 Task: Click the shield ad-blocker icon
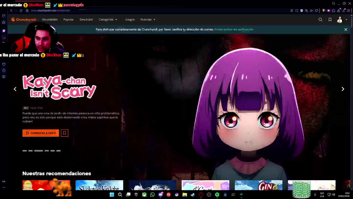(301, 11)
